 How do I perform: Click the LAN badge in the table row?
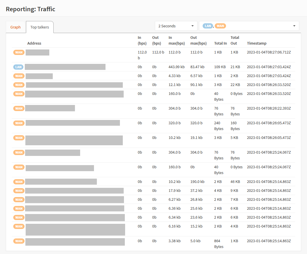pos(18,67)
